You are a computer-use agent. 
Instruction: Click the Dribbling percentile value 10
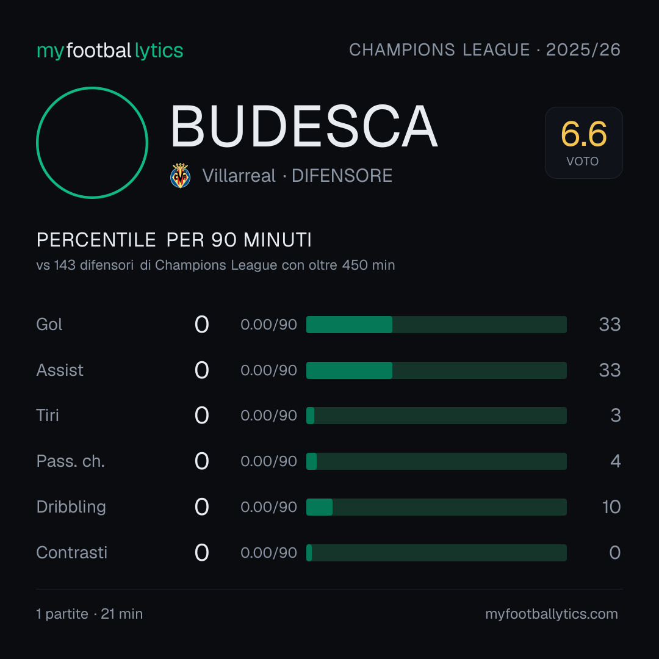click(x=611, y=507)
